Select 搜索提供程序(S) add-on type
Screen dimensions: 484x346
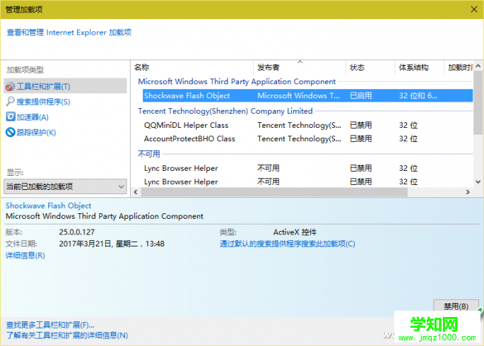tap(43, 102)
